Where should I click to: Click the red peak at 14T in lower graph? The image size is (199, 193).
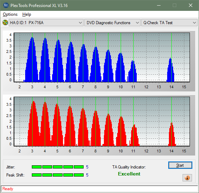pos(172,134)
